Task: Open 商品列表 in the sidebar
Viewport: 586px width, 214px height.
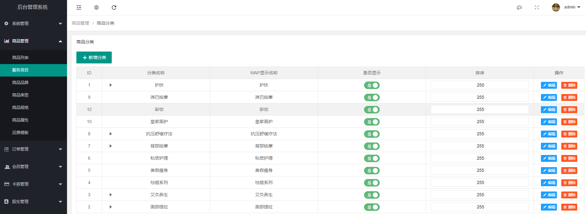Action: click(x=20, y=57)
